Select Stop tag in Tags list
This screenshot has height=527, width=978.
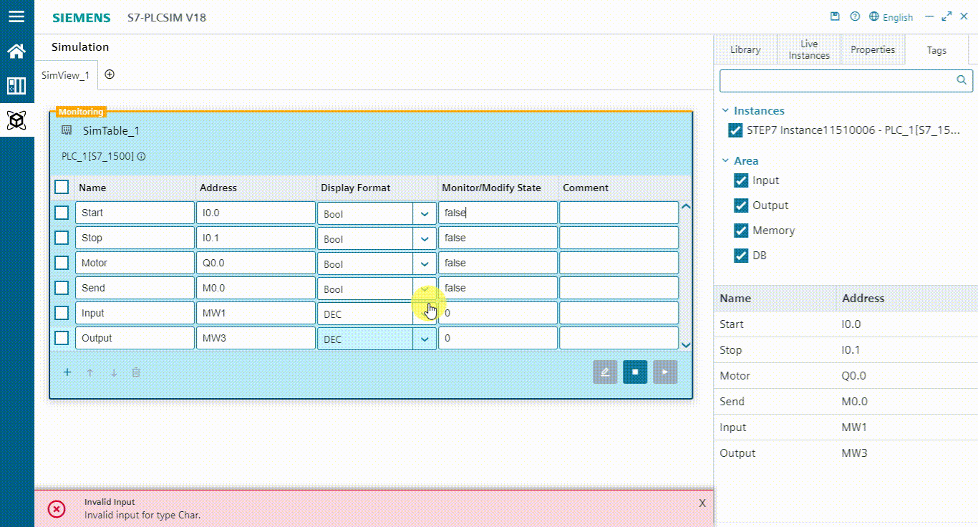[846, 349]
